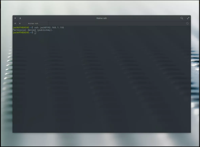Select the "Home: ssh" tab
Viewport: 200px width, 147px height.
click(x=33, y=23)
